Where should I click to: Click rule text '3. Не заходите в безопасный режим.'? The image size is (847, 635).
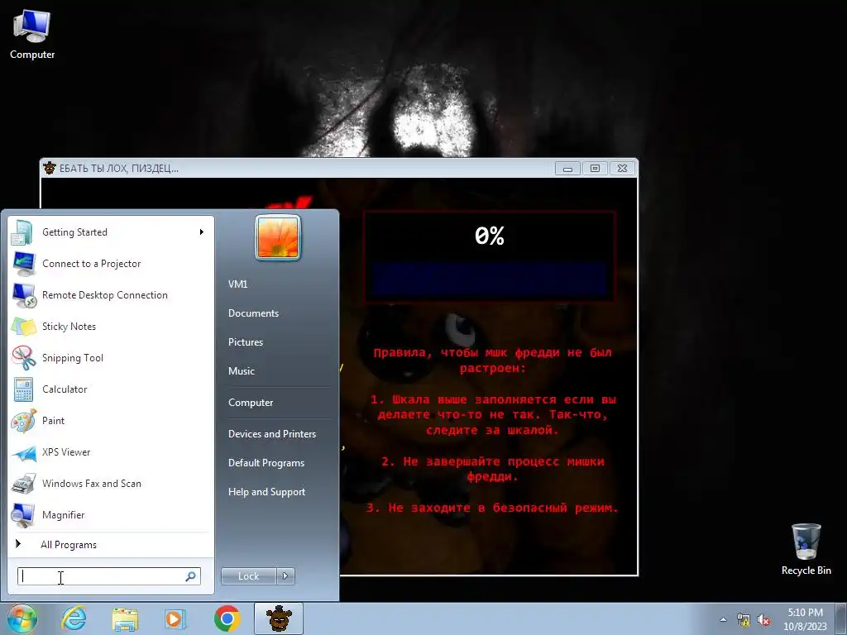[492, 508]
